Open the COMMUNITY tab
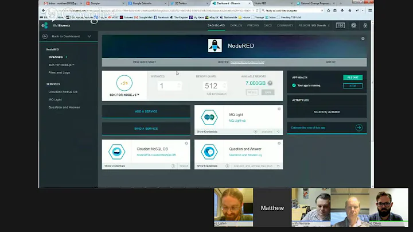The image size is (413, 232). point(285,26)
